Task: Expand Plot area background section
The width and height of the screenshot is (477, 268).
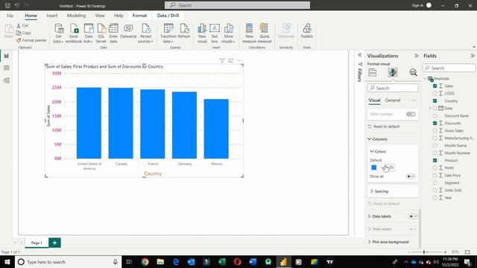Action: 370,242
